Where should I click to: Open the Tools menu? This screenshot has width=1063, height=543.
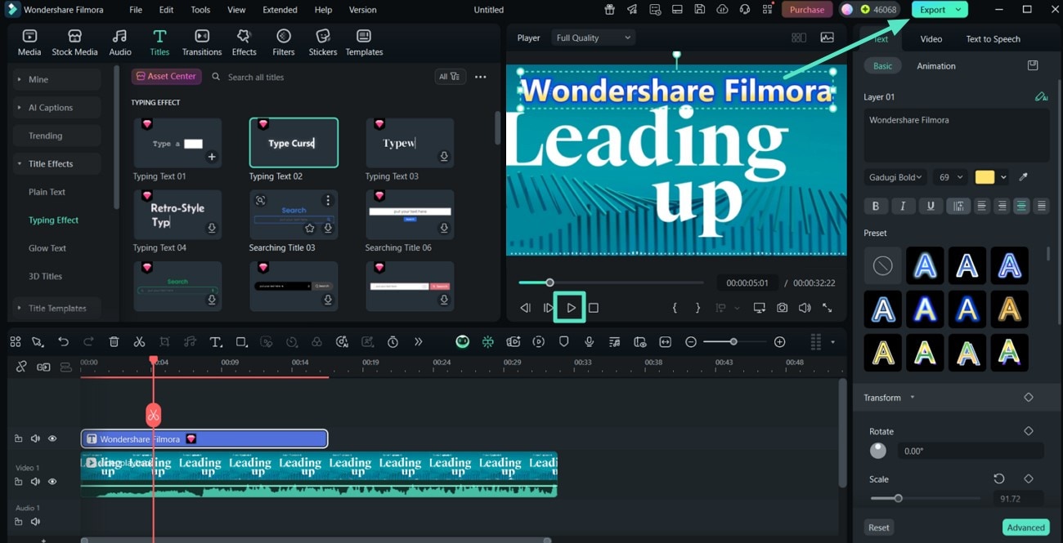tap(200, 10)
